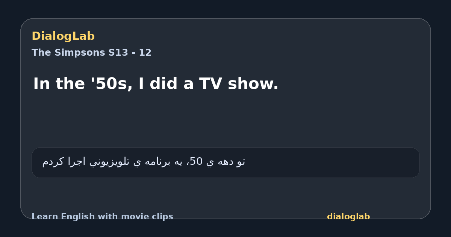The width and height of the screenshot is (451, 237).
Task: Click the 'Learn English with movie clips' tagline
Action: pyautogui.click(x=102, y=217)
